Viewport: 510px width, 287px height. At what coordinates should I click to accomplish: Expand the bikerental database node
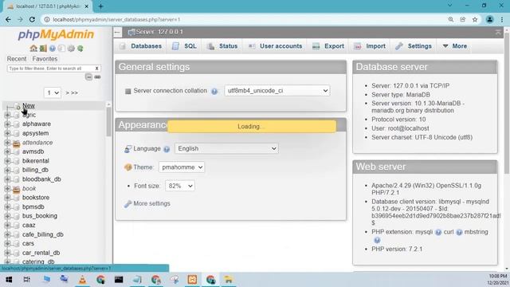tap(7, 161)
